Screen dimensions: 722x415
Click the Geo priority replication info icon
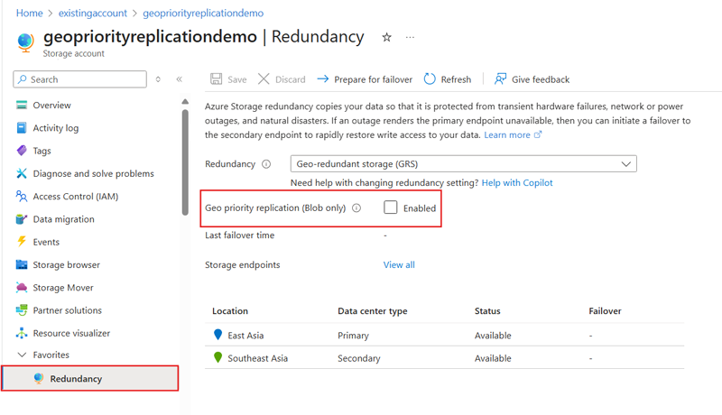point(356,208)
